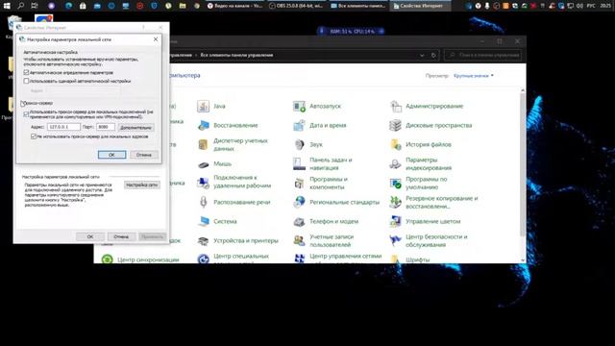Click Все элементы панели управления breadcrumb
Image resolution: width=615 pixels, height=346 pixels.
236,55
